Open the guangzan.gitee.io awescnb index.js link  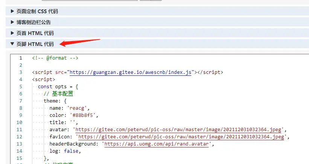pos(131,72)
